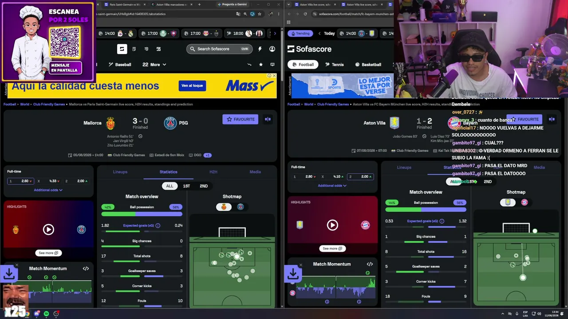Show PSG shots on the left shotmap toggle
The image size is (568, 319).
[x=241, y=207]
